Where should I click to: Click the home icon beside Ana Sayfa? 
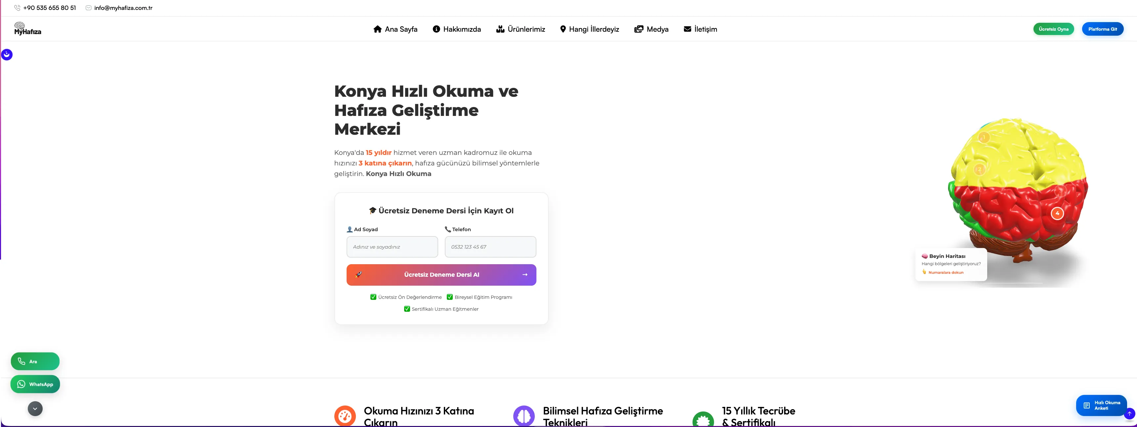pos(377,29)
